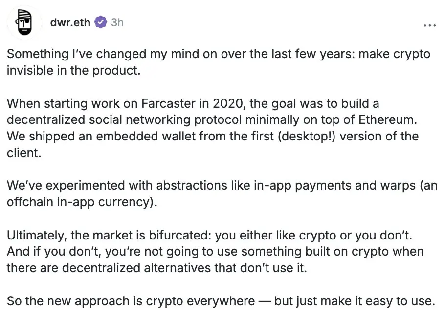Click the word "client." ending the second paragraph

(24, 153)
